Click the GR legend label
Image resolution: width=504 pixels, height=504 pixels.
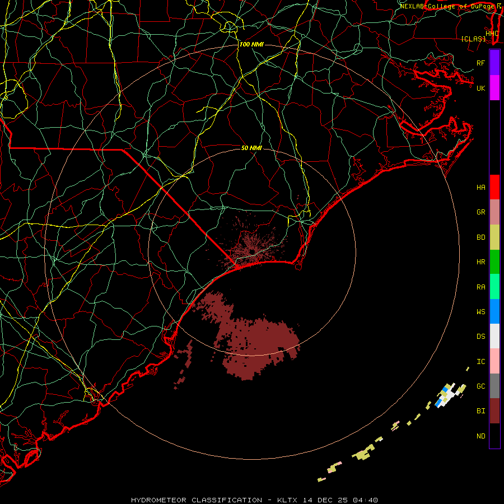[x=480, y=212]
